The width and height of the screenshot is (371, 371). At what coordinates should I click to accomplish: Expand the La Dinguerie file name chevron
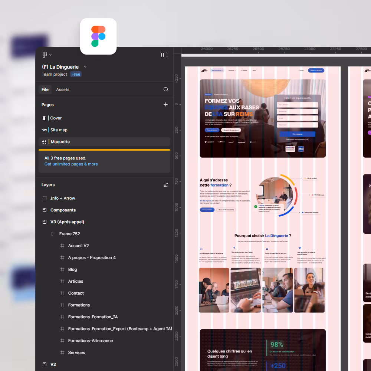coord(85,67)
